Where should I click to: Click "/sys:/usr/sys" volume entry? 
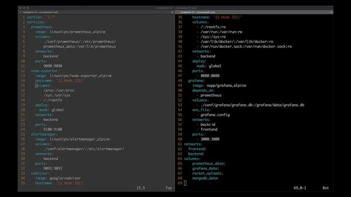click(57, 95)
